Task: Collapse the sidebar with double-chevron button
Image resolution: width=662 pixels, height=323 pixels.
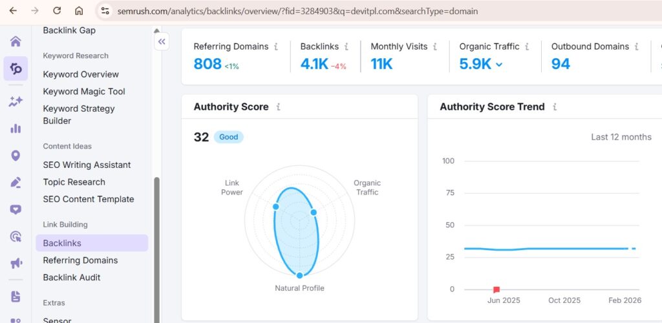Action: pos(162,41)
